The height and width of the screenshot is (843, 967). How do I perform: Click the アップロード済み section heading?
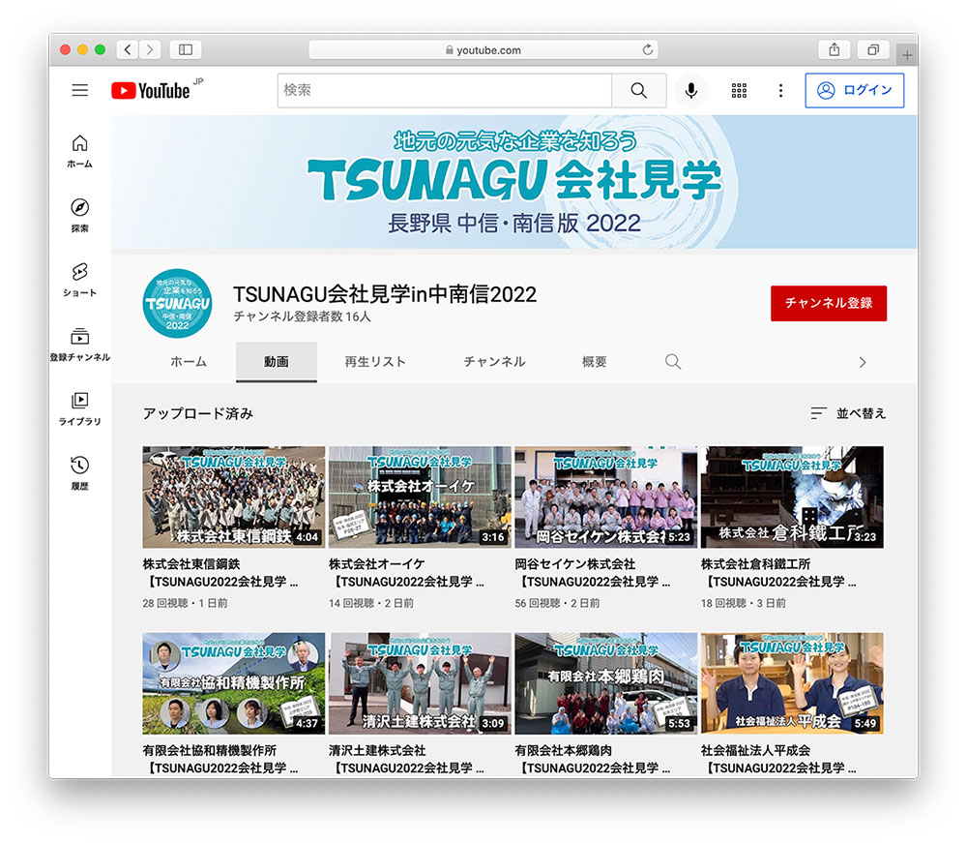point(198,413)
